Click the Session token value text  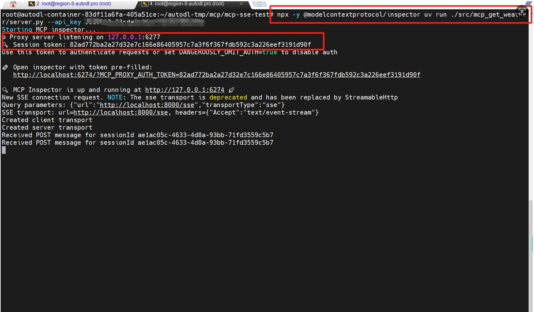[x=190, y=45]
